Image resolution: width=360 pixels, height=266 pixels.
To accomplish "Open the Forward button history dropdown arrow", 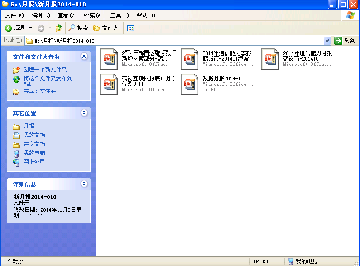I will (50, 28).
